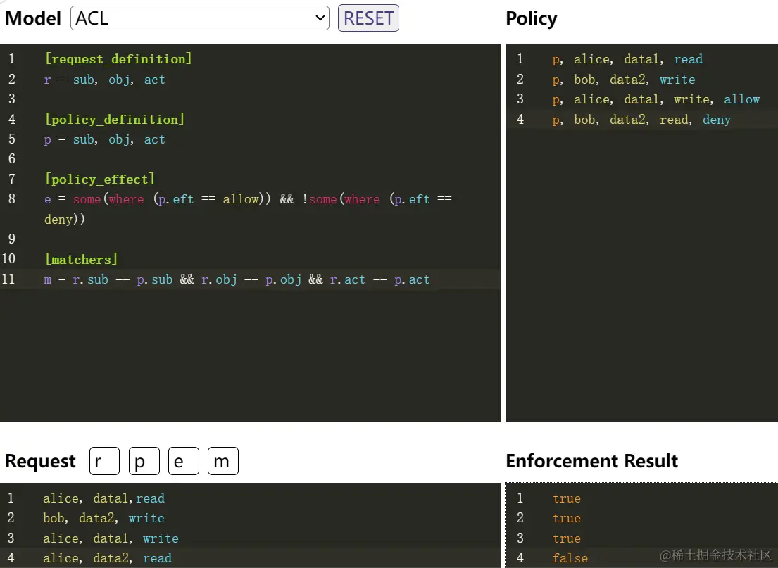Click policy line 'p, bob, data2, read, deny'
The height and width of the screenshot is (568, 778).
[x=641, y=120]
